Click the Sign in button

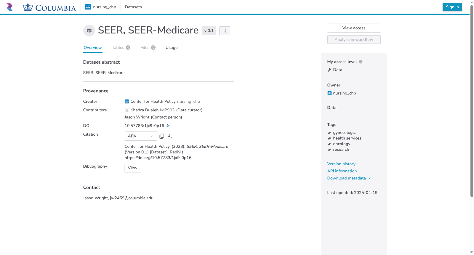pos(452,7)
